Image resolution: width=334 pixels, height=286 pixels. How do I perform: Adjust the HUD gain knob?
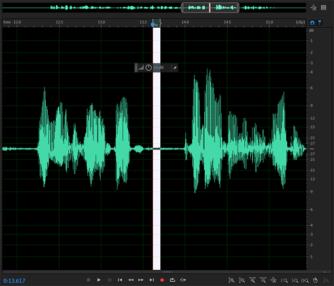click(x=148, y=68)
